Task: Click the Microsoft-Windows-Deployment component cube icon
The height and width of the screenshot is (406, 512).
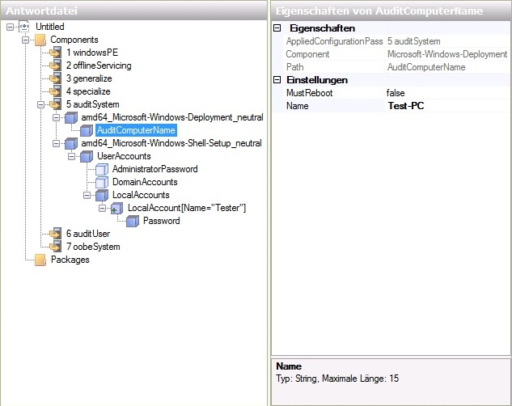Action: point(71,117)
